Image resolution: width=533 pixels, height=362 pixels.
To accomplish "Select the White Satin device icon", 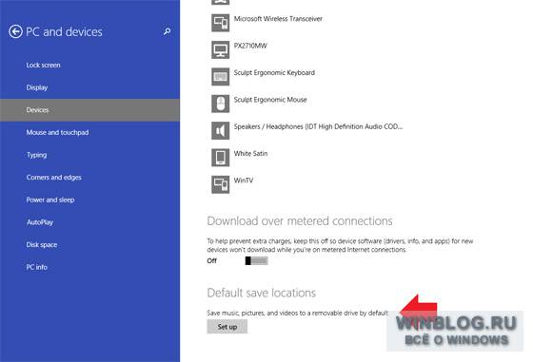I will pyautogui.click(x=220, y=158).
